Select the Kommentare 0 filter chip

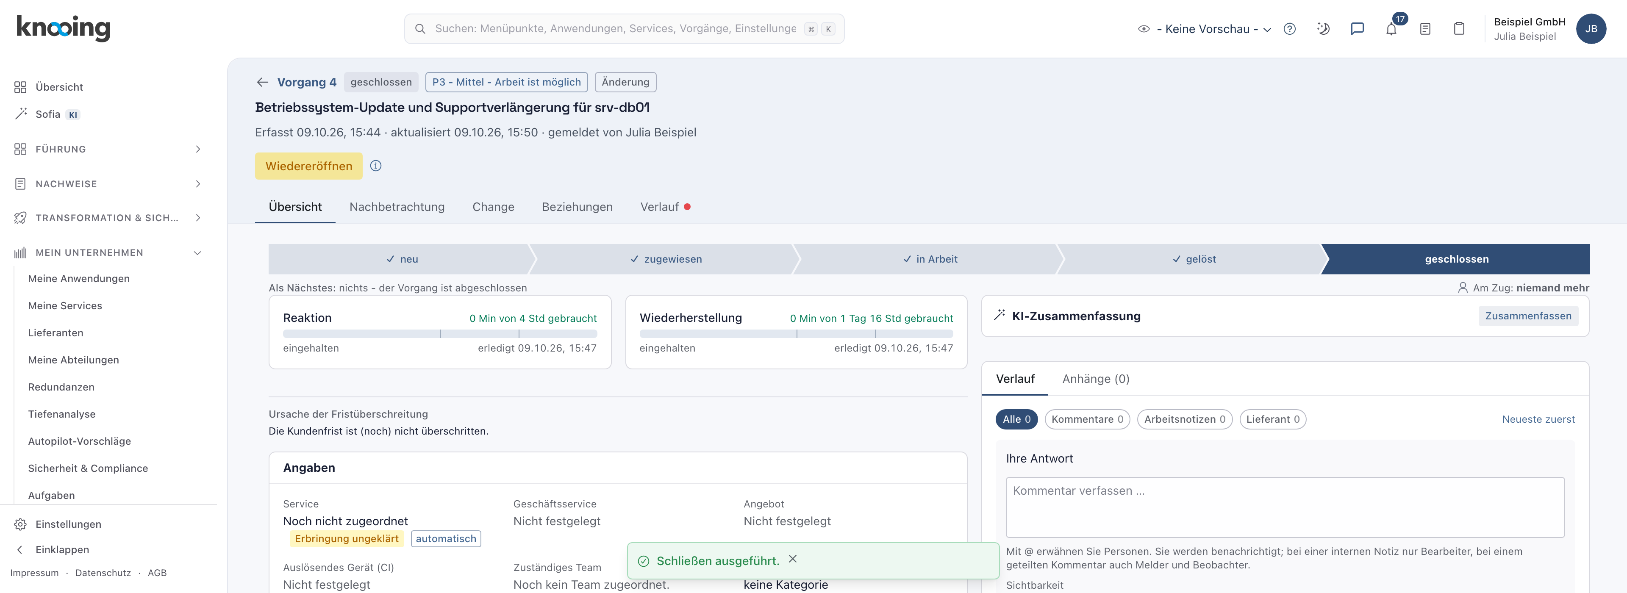coord(1087,419)
